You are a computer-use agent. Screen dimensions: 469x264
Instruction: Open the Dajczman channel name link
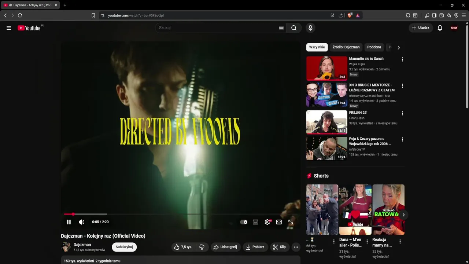click(82, 245)
